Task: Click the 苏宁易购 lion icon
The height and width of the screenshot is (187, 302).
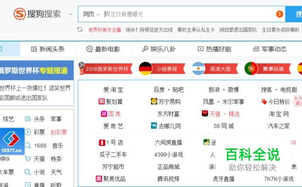Action: [154, 101]
